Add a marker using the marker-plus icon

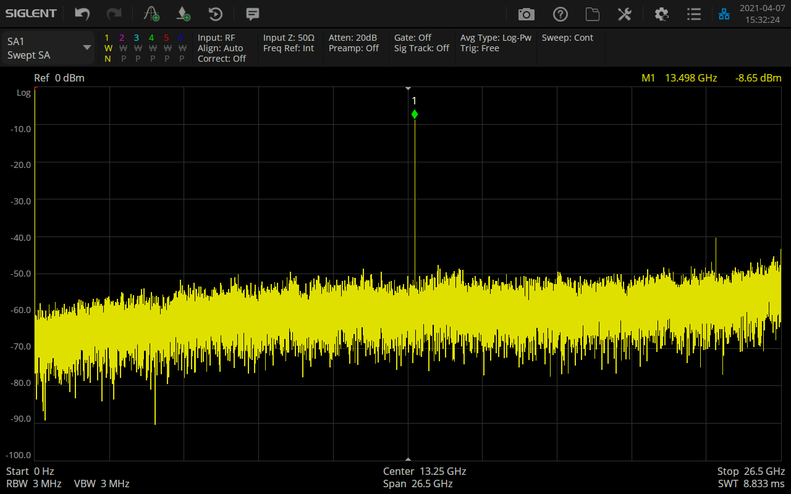(183, 14)
